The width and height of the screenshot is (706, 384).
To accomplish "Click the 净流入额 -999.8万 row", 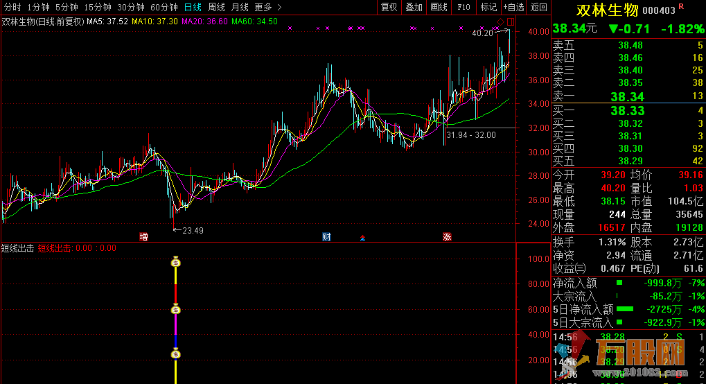I will [x=628, y=283].
